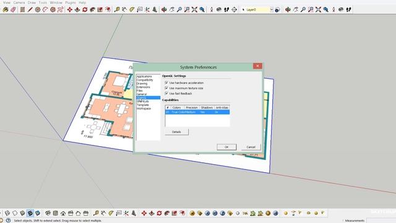Screen dimensions: 396x223
Task: Switch to Shaded face style
Action: tap(22, 213)
